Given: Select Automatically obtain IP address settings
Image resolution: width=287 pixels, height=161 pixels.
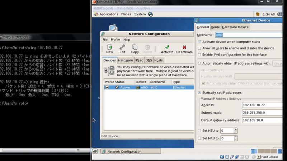Looking at the screenshot, I should [199, 63].
